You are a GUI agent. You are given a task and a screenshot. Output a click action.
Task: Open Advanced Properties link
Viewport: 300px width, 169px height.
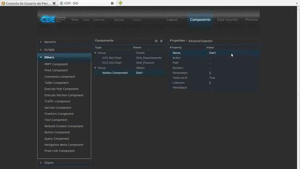pyautogui.click(x=200, y=41)
